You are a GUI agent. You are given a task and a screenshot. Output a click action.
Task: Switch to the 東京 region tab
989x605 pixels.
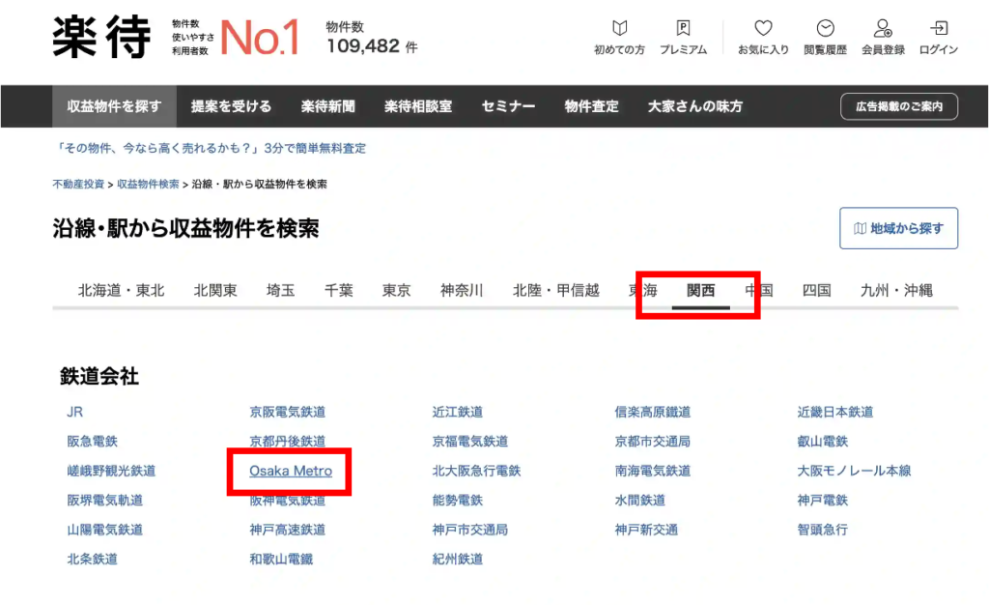tap(396, 290)
